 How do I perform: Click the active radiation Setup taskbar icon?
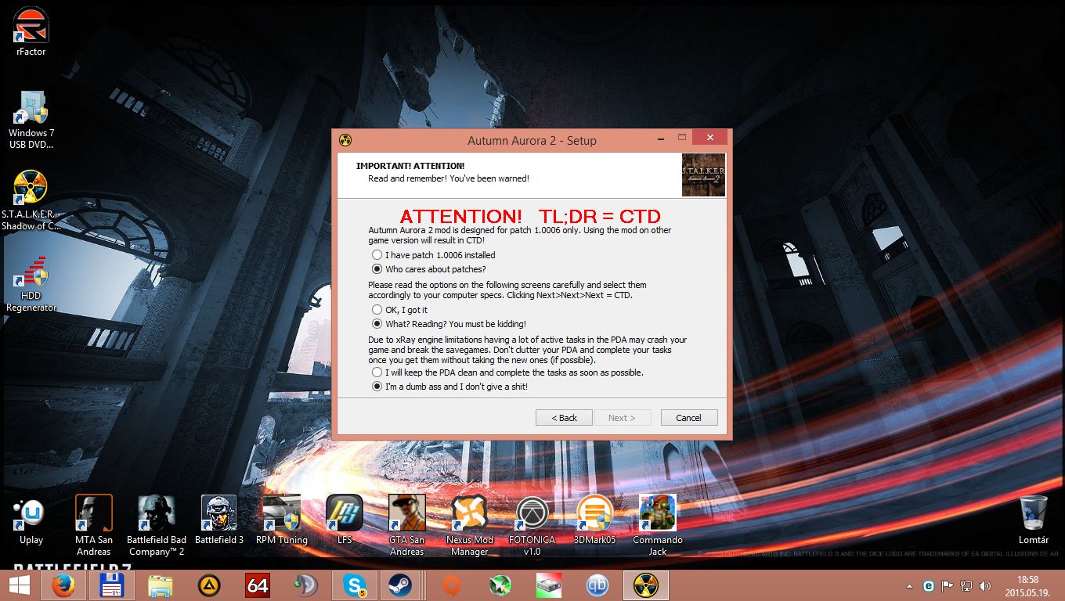(647, 585)
